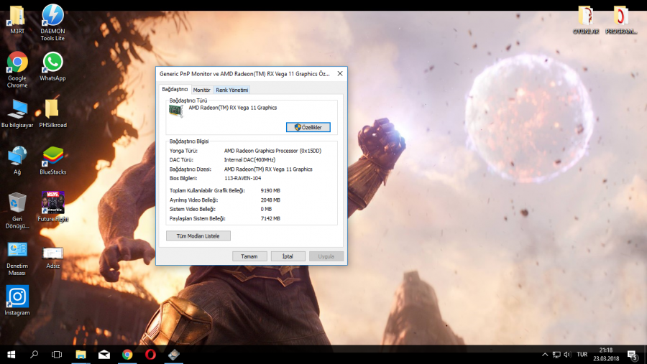The image size is (647, 364).
Task: Select the Yonga Türü processor value
Action: (272, 151)
